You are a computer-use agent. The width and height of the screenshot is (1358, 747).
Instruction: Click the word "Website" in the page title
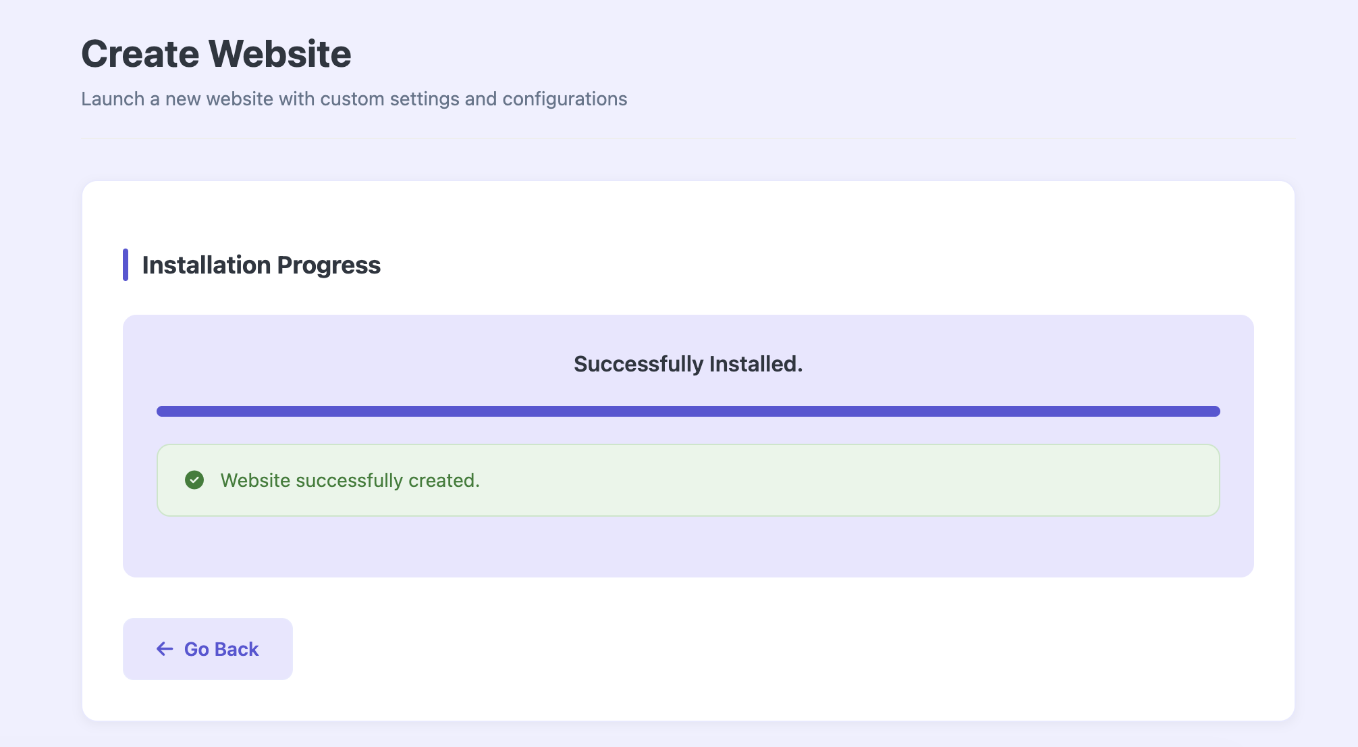[279, 54]
